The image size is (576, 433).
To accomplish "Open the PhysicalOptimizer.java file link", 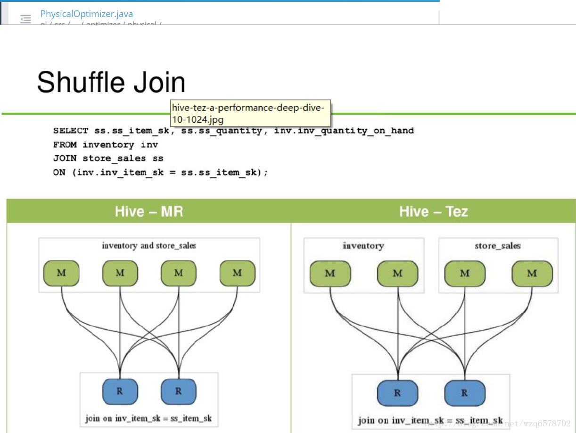I will 87,14.
